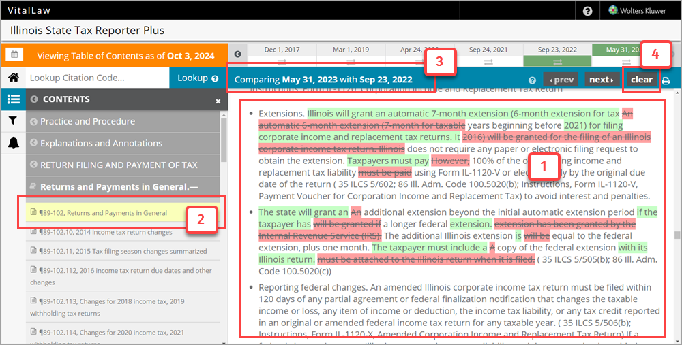Open the filter funnel icon in the sidebar

[x=13, y=120]
